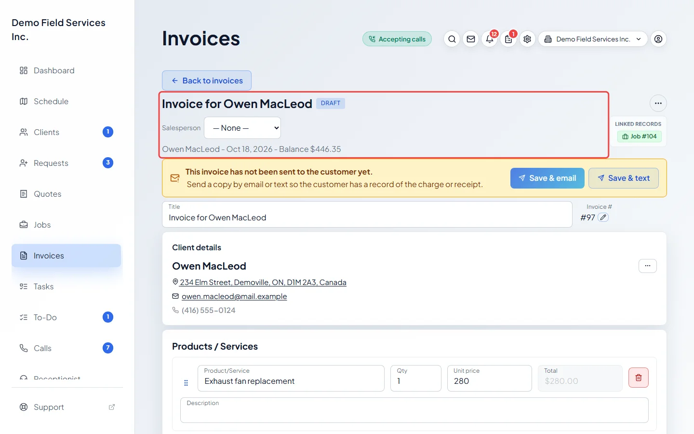Viewport: 694px width, 434px height.
Task: Go to Jobs in the sidebar
Action: (67, 225)
